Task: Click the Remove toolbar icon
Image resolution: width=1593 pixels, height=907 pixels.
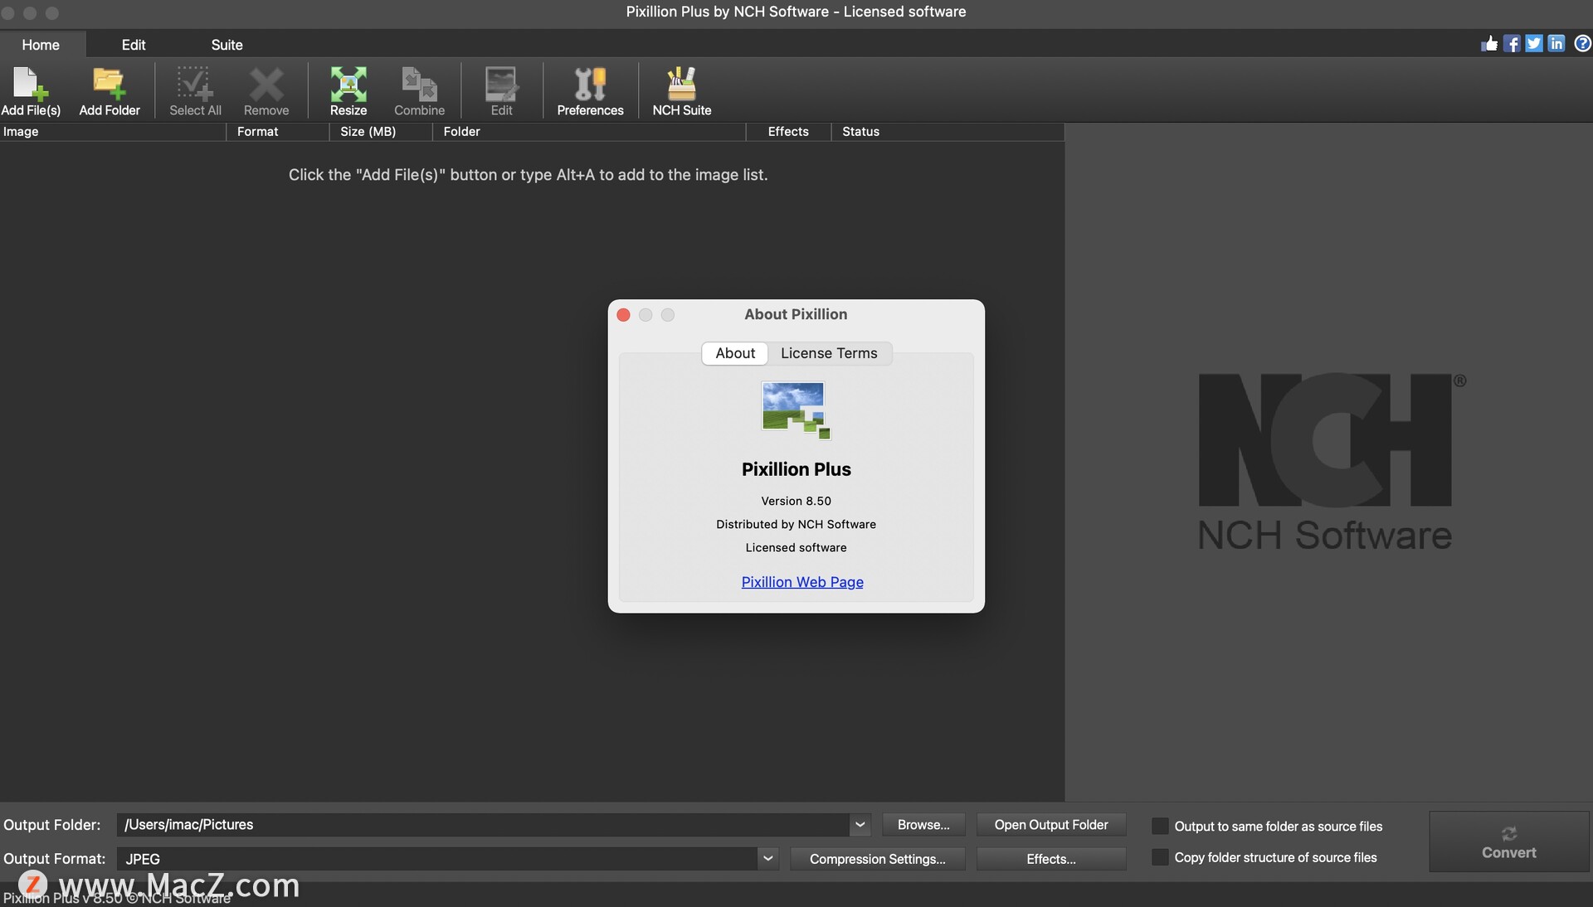Action: pyautogui.click(x=266, y=91)
